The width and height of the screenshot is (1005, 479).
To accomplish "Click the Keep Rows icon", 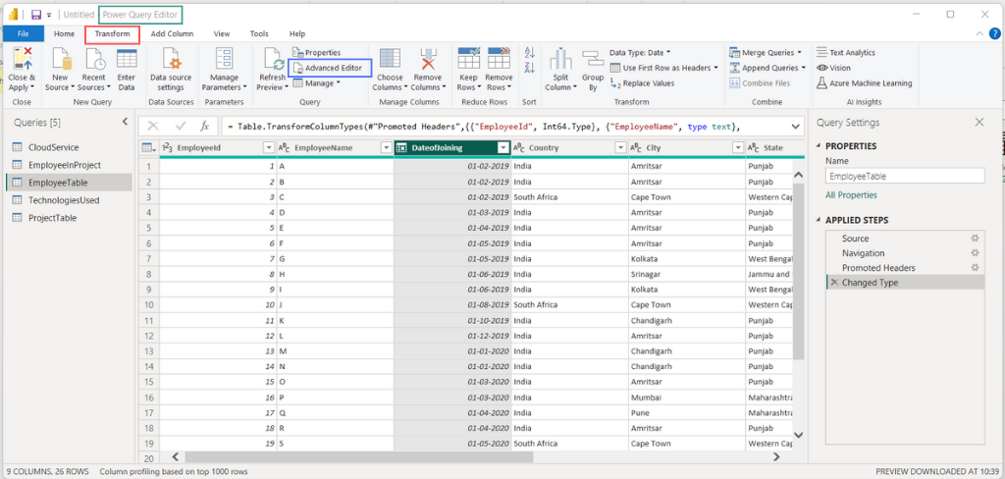I will (469, 59).
